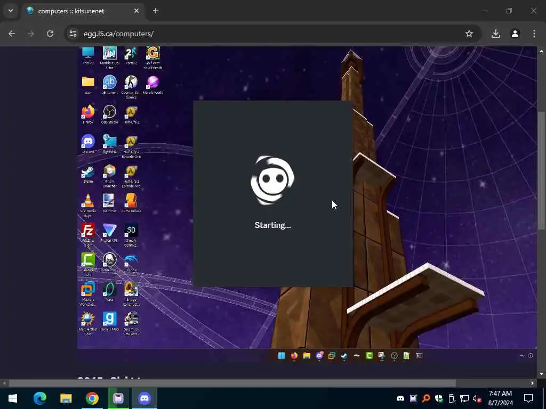Image resolution: width=546 pixels, height=409 pixels.
Task: Click the VLC media player cone icon
Action: tap(88, 205)
